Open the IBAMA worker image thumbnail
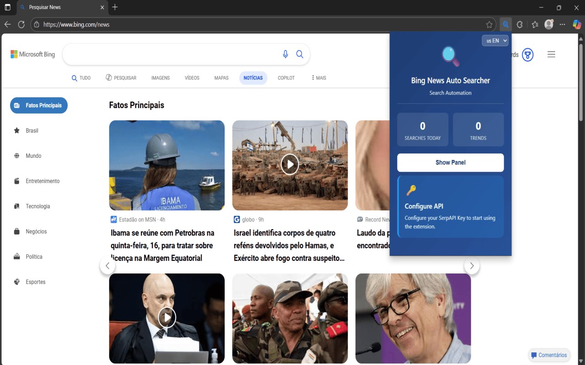585x365 pixels. click(167, 165)
